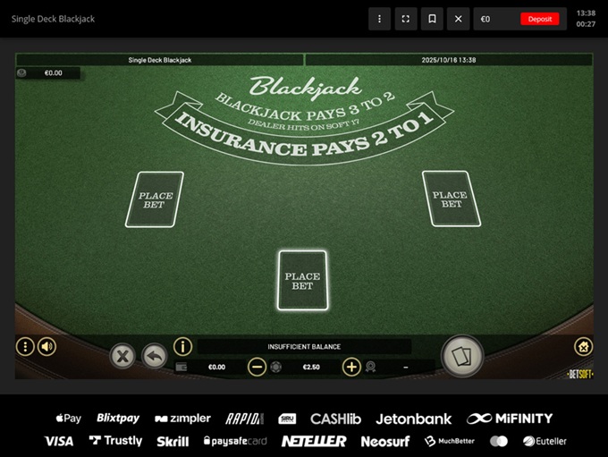Open the three-dot menu in top bar
This screenshot has height=457, width=608.
coord(379,19)
